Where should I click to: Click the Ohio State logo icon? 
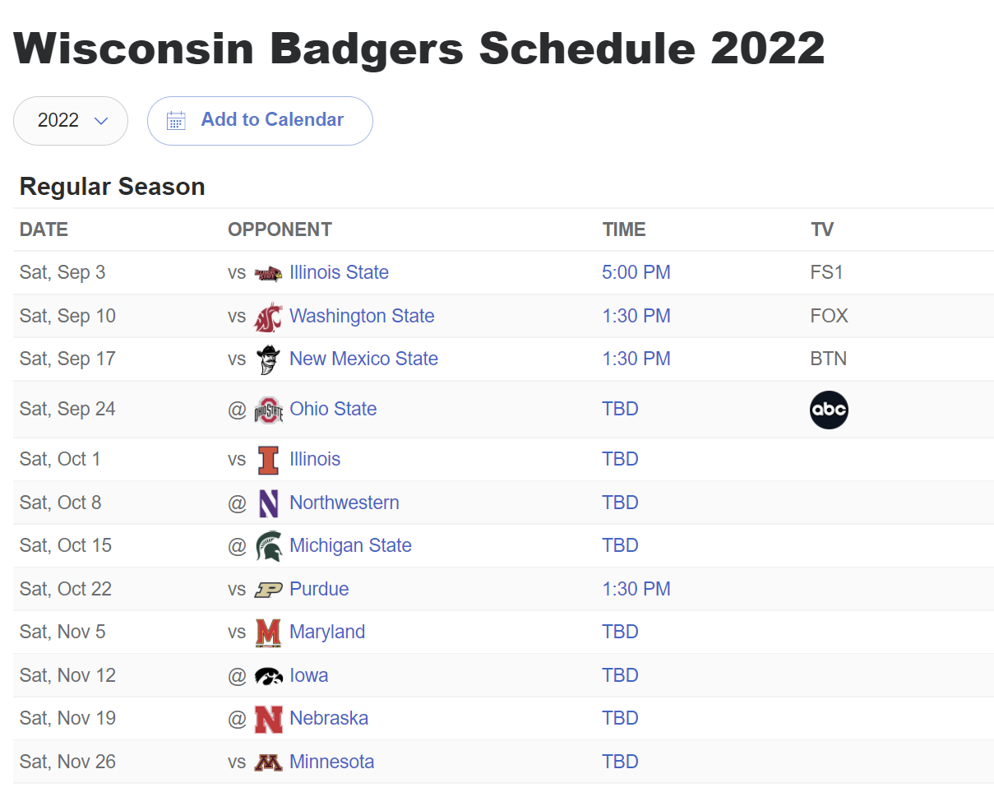[x=268, y=410]
